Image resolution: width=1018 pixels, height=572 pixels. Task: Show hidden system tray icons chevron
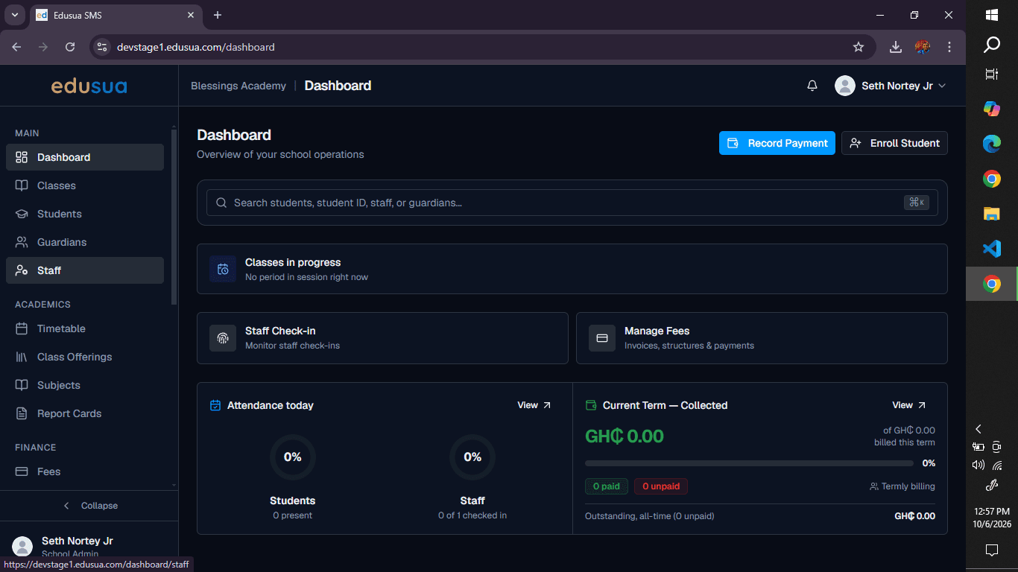[x=979, y=429]
